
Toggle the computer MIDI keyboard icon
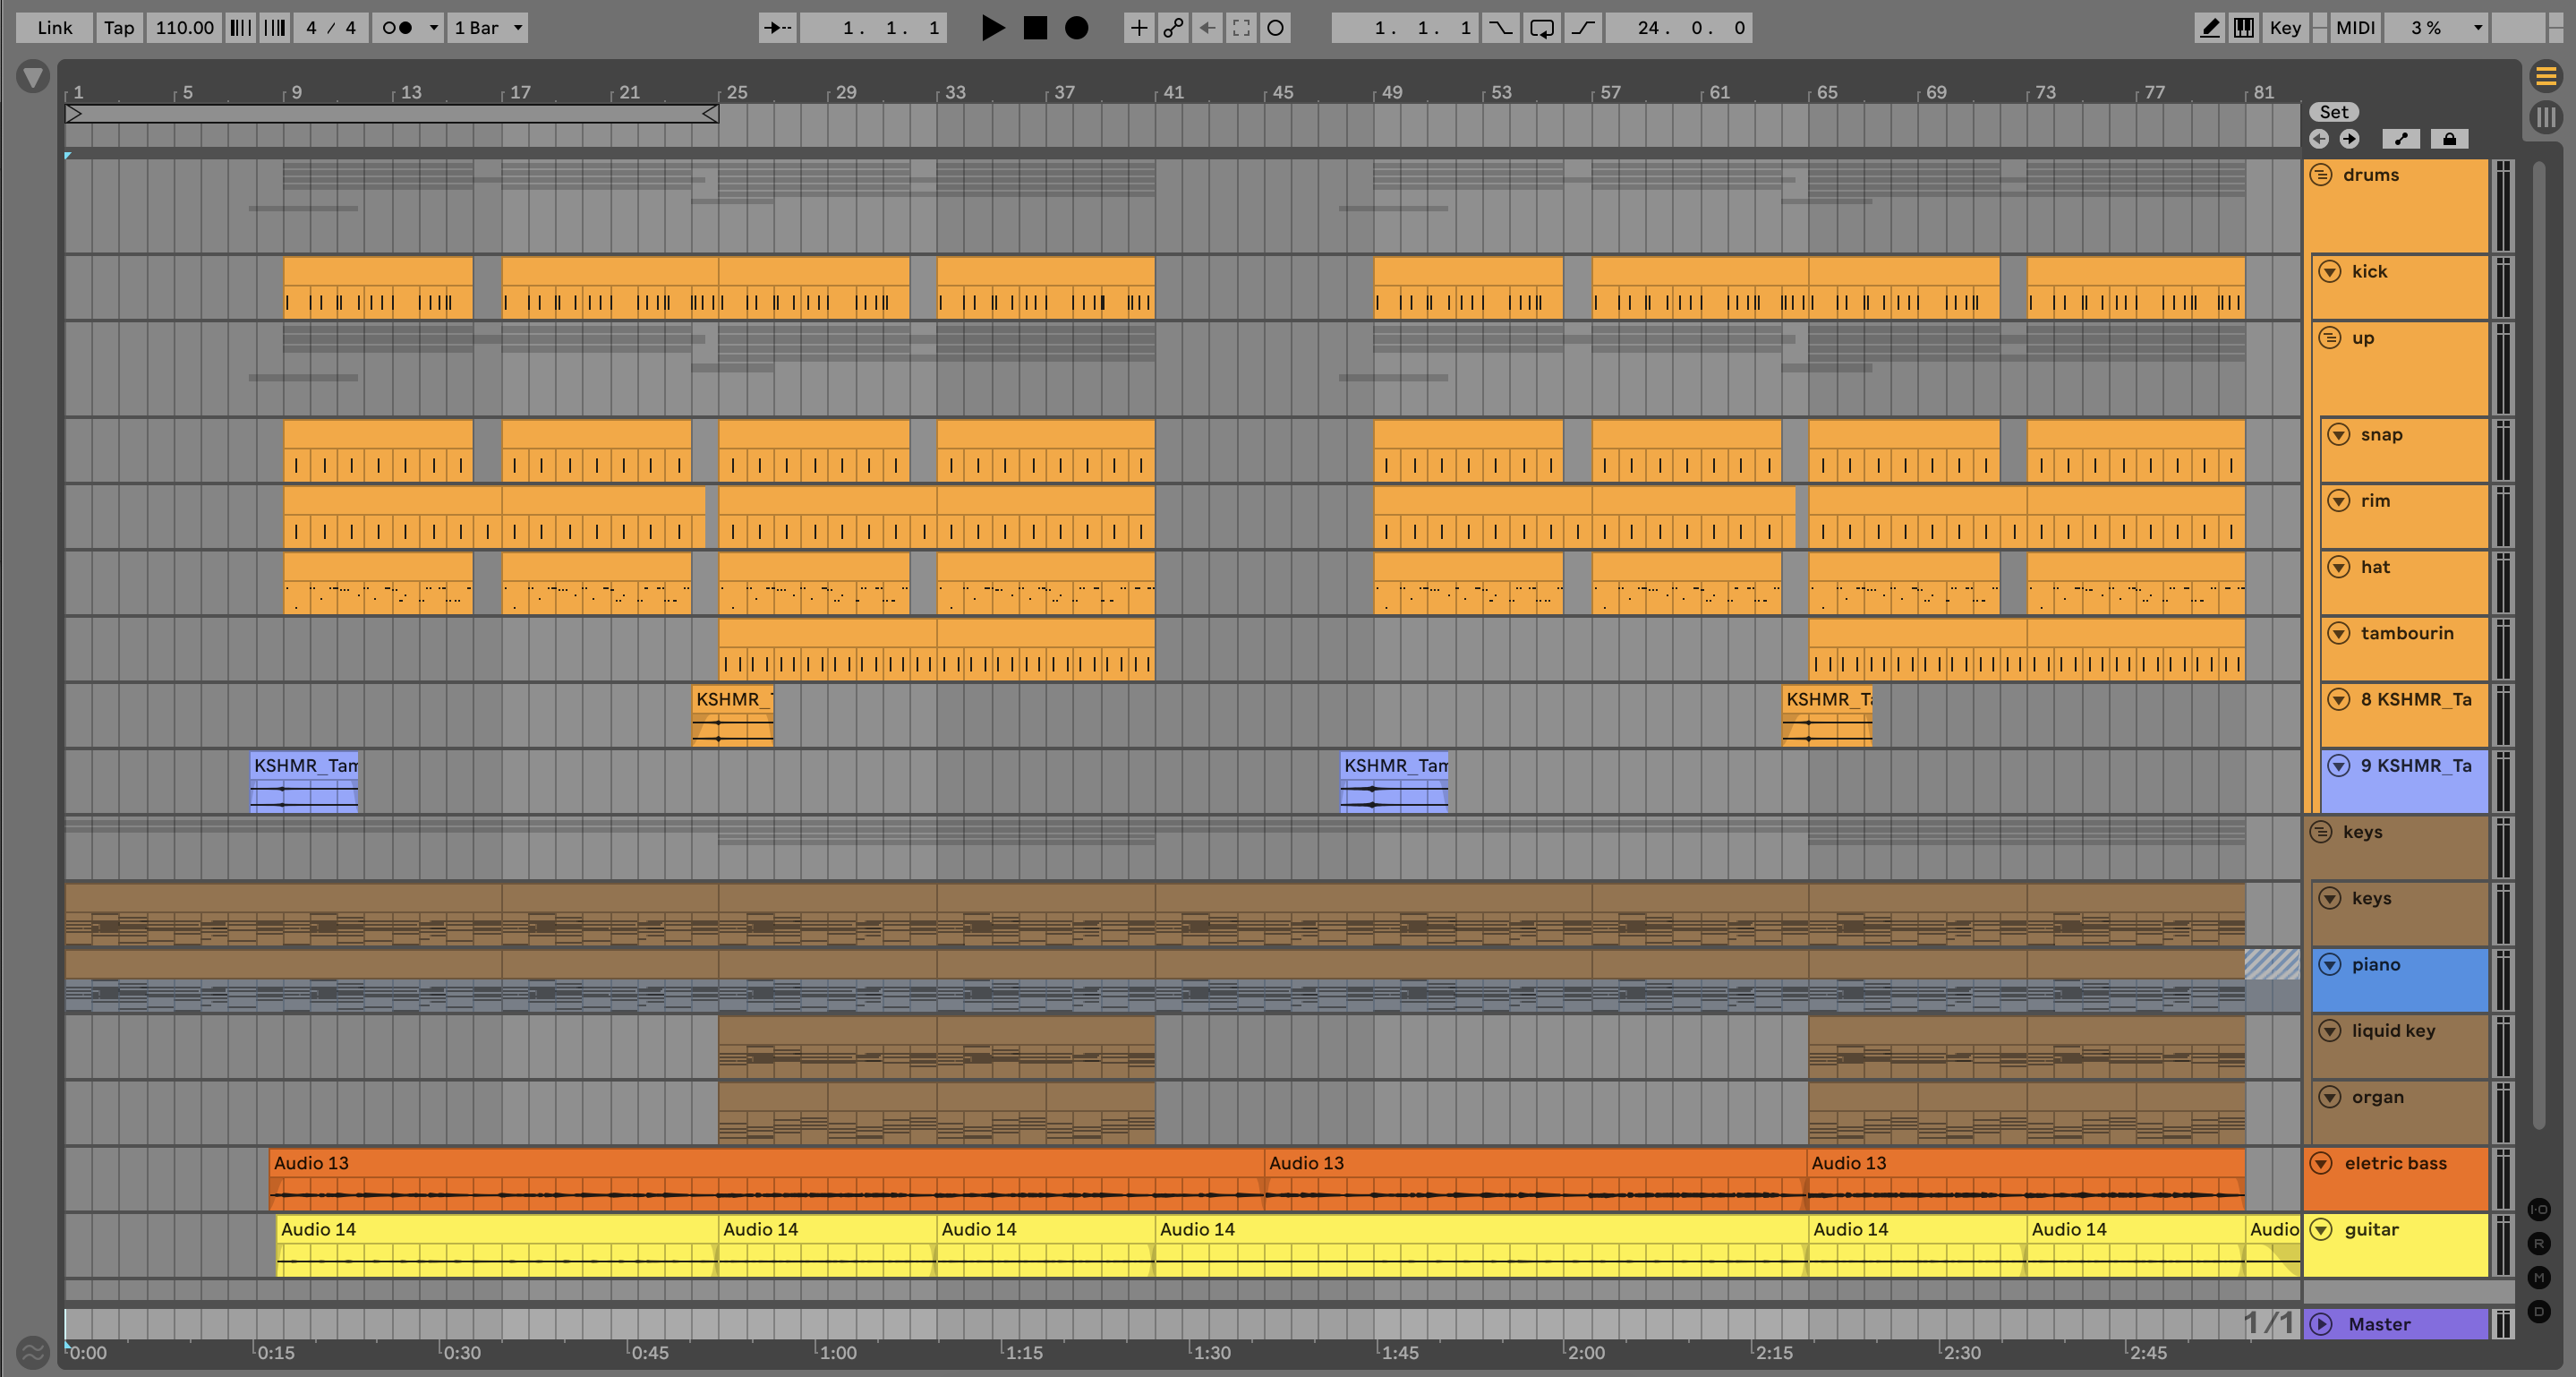point(2244,28)
